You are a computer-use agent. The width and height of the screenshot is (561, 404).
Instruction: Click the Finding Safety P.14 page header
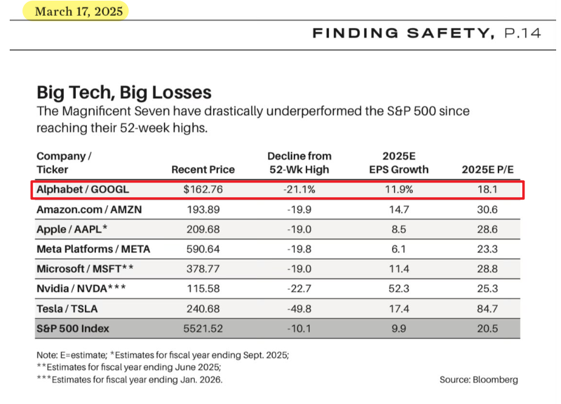[x=426, y=33]
